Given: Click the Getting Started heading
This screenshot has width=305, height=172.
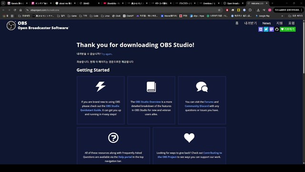Looking at the screenshot, I should [x=93, y=70].
